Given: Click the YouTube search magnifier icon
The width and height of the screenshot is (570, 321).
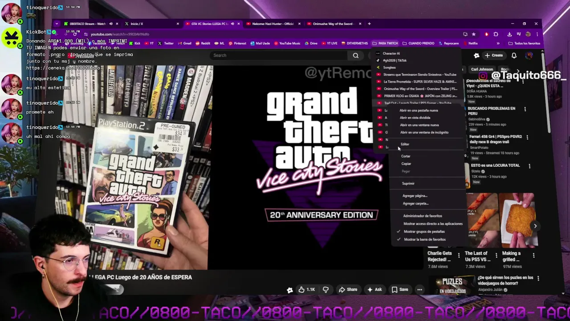Looking at the screenshot, I should coord(355,55).
